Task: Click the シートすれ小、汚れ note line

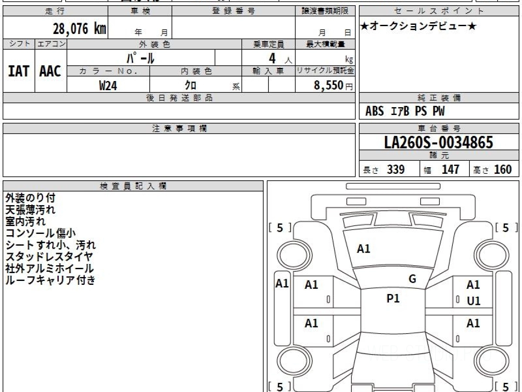Action: (50, 245)
